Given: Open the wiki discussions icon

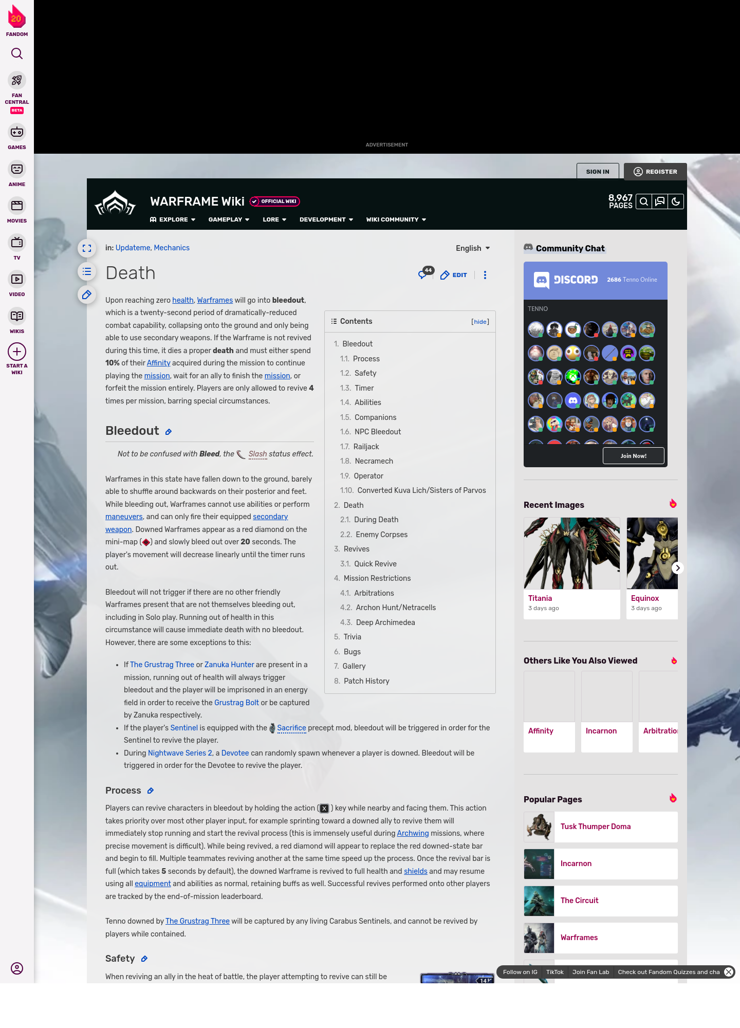Looking at the screenshot, I should pos(660,202).
